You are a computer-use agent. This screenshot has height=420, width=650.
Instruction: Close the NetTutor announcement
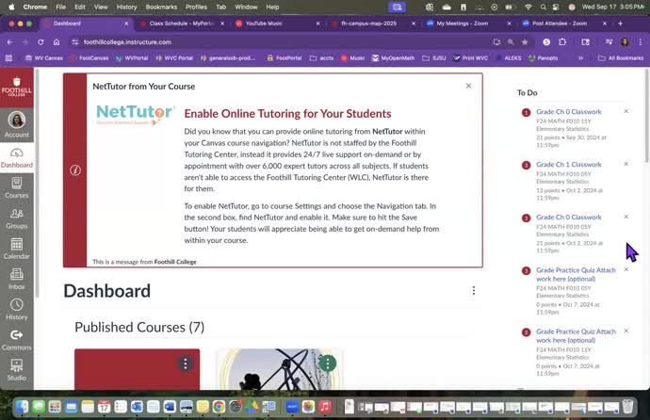(x=468, y=86)
